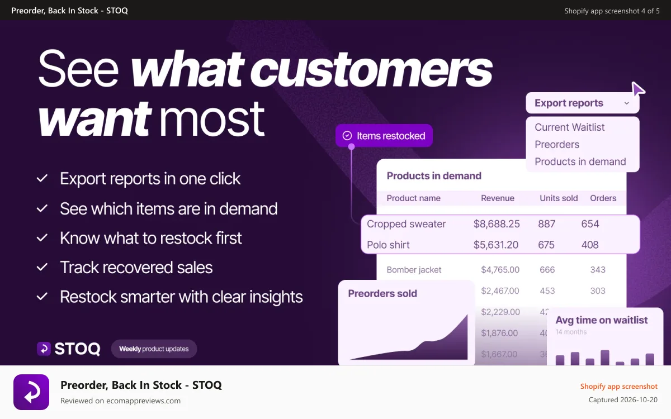Click the 14 months label
This screenshot has width=671, height=419.
[571, 332]
